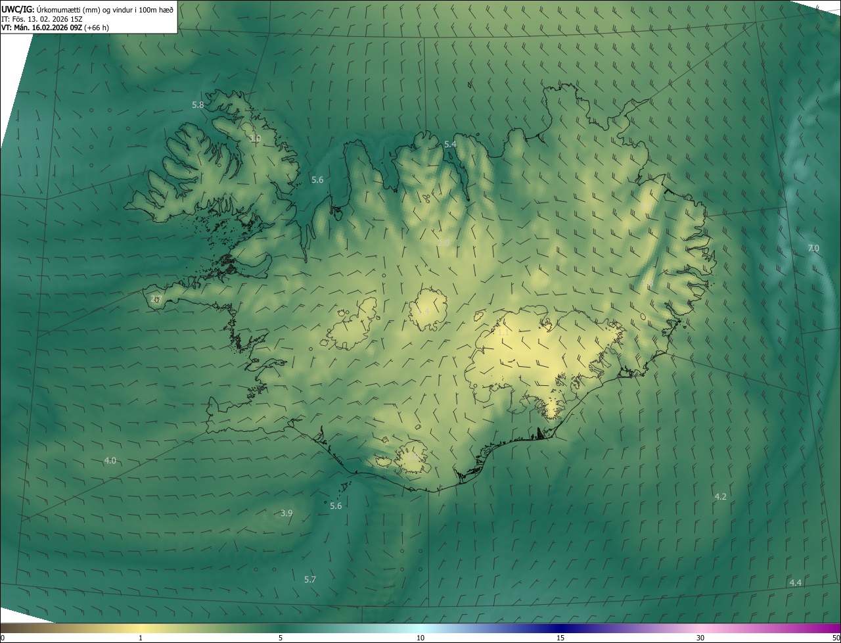The width and height of the screenshot is (841, 643).
Task: Click the 3.9 value label south of Reykjanes
Action: click(286, 513)
